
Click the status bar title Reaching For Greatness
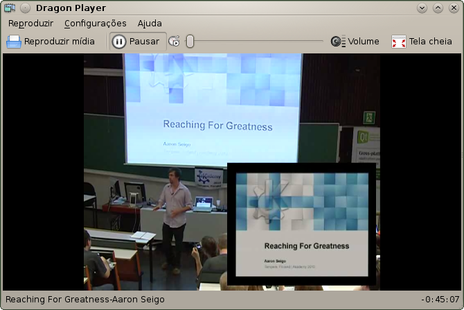click(85, 300)
